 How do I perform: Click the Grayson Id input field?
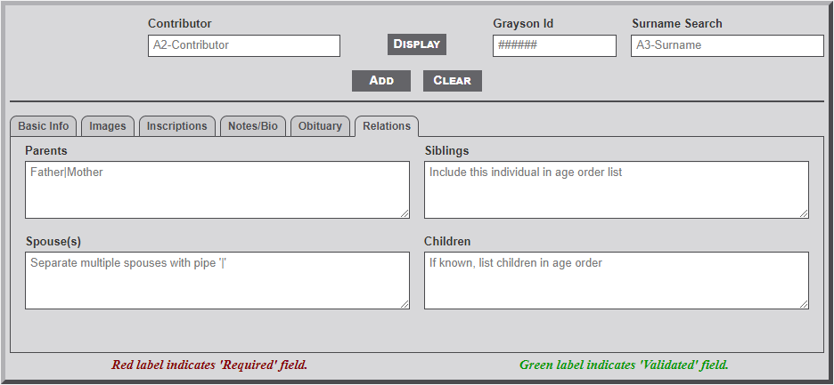point(553,45)
